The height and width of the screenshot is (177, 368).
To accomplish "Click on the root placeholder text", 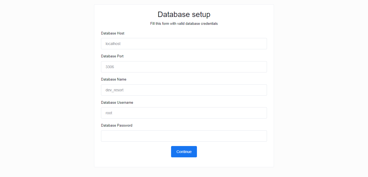I will point(109,113).
